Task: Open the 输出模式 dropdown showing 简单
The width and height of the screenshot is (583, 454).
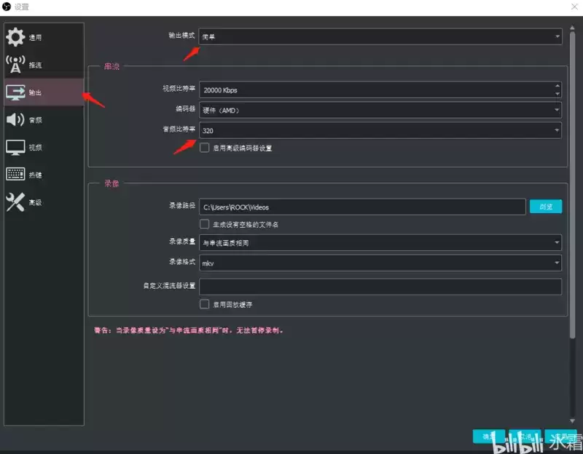Action: [380, 37]
